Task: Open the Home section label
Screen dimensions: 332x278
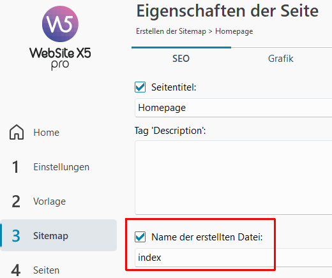Action: coord(47,133)
